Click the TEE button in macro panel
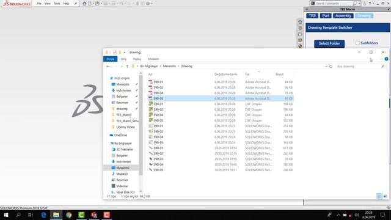Screen dimensions: 391x220 click(312, 16)
